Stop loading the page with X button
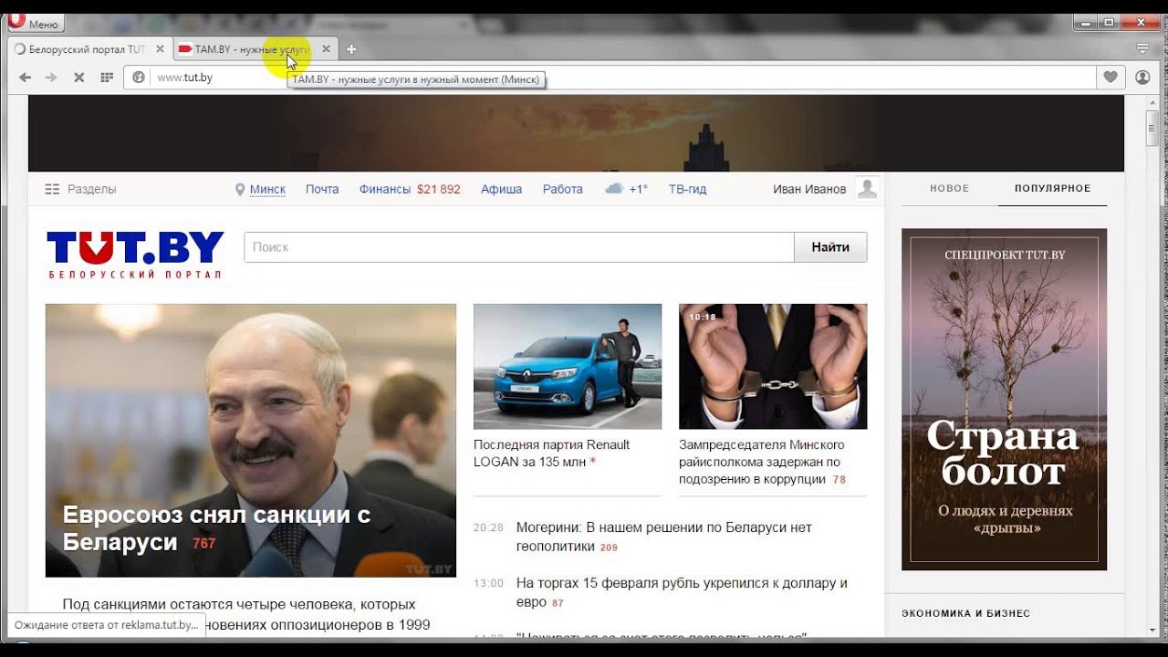Viewport: 1168px width, 657px height. point(78,78)
